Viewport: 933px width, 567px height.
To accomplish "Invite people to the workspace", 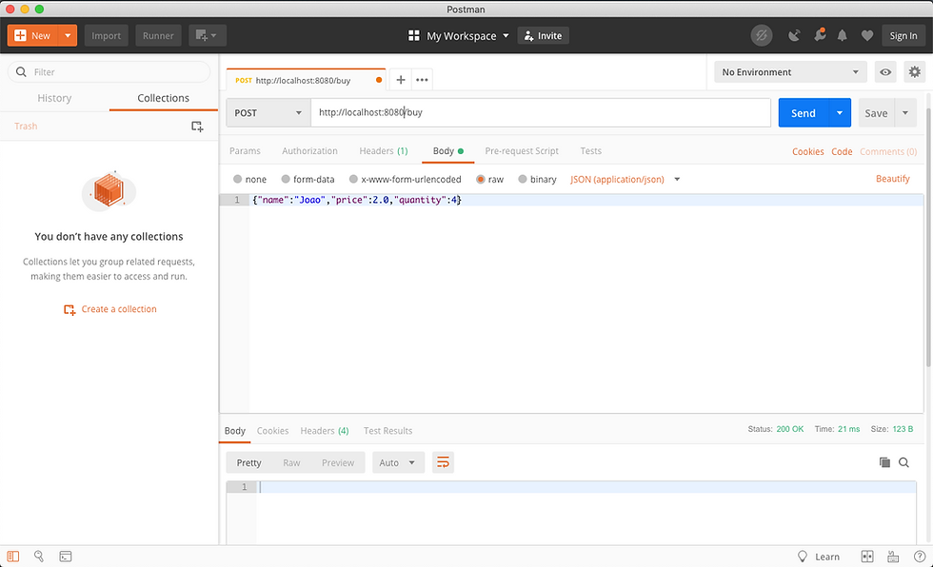I will (x=543, y=35).
